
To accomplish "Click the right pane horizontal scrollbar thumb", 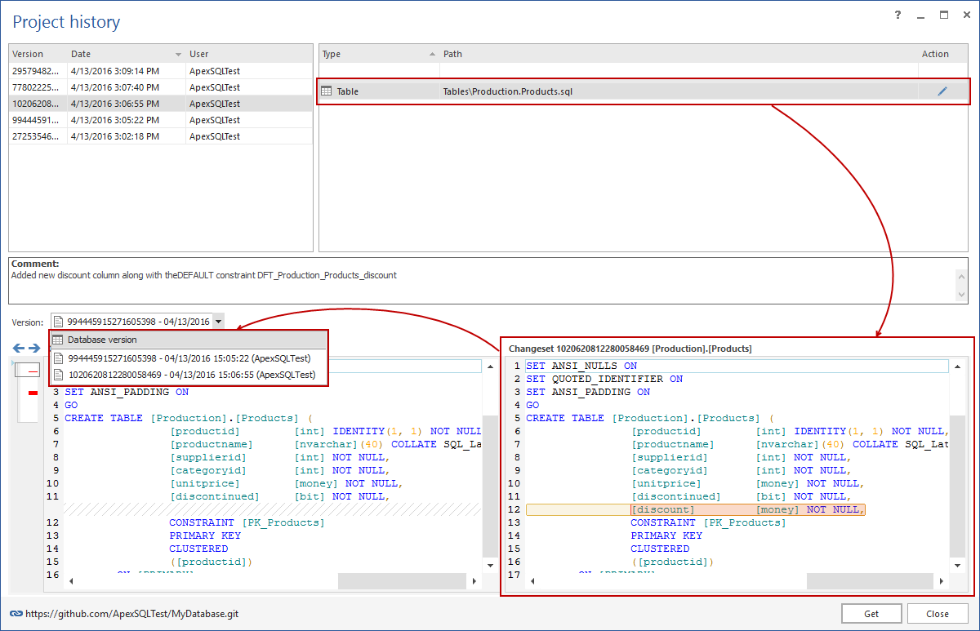I will [871, 581].
